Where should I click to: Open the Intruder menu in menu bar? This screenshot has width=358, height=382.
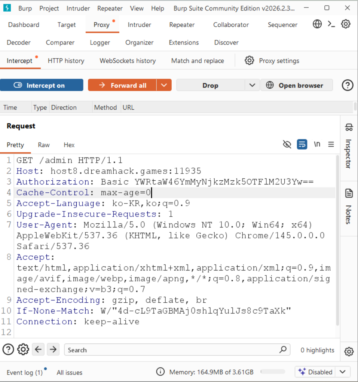click(78, 8)
